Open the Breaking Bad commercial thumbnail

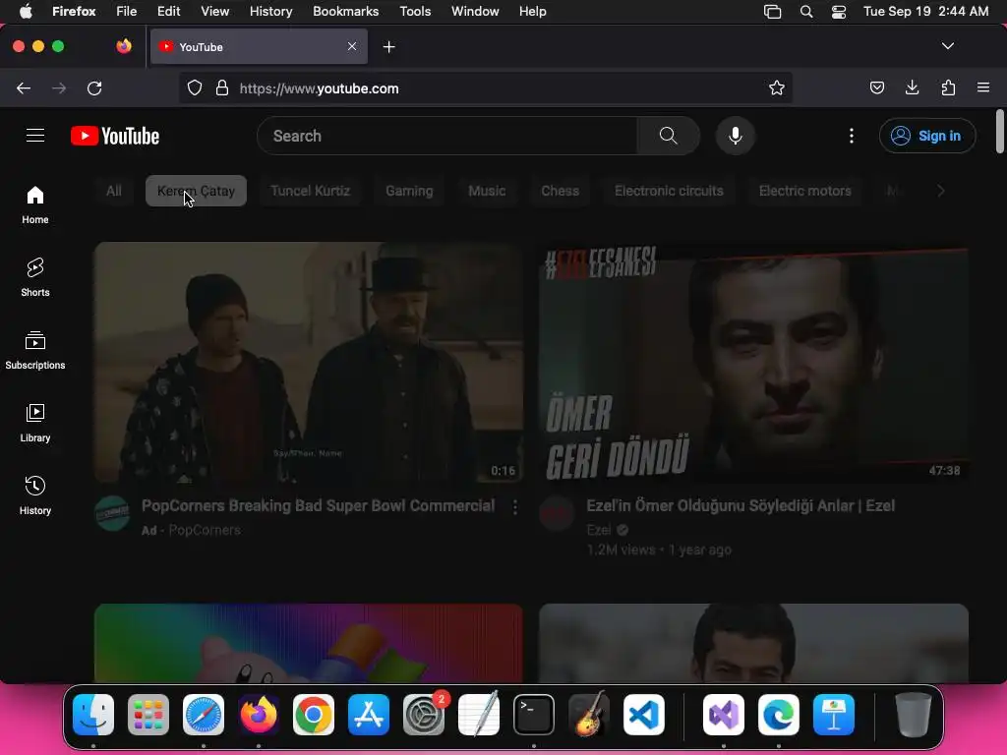pyautogui.click(x=308, y=362)
